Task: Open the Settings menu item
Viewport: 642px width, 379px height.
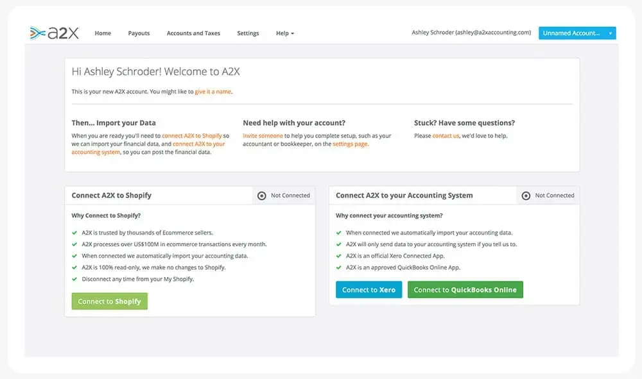Action: pos(248,33)
